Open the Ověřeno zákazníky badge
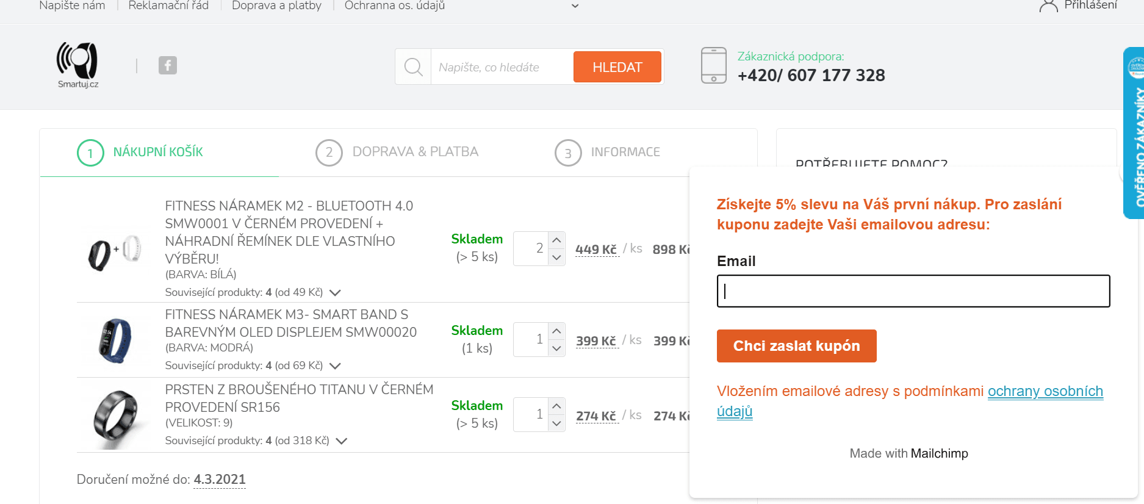 pos(1134,133)
